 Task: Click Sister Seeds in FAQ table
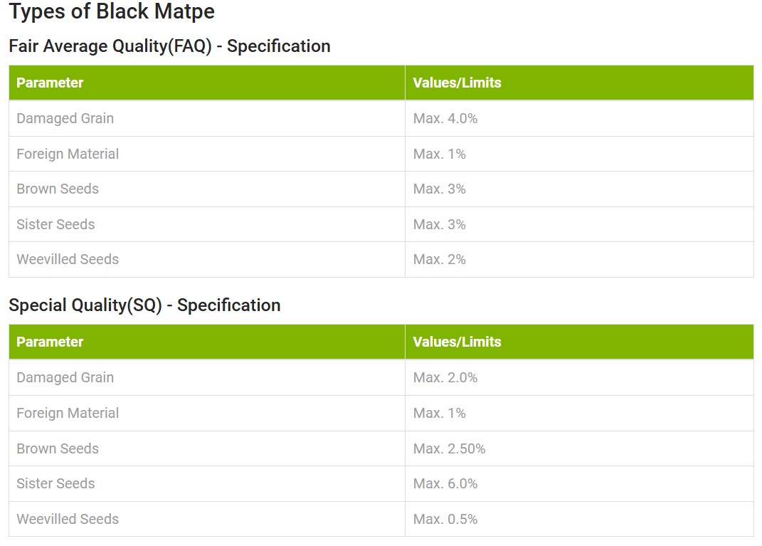[55, 225]
